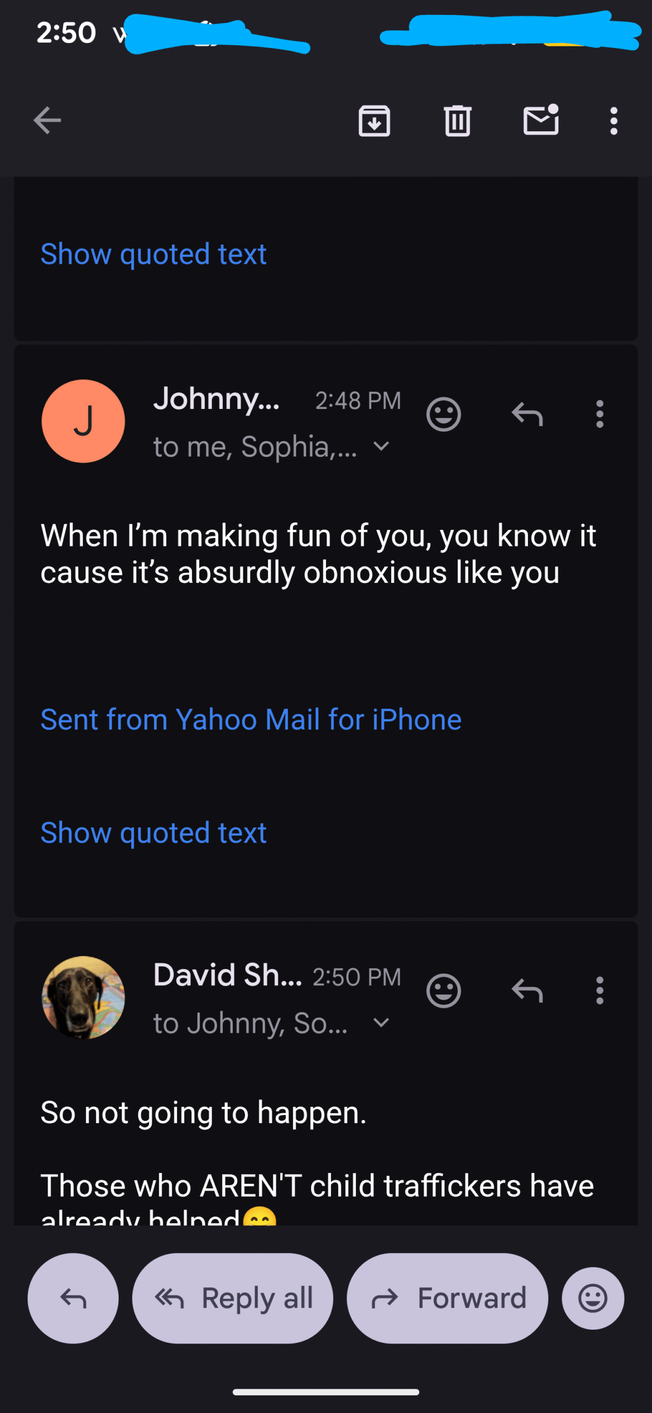Archive this email conversation
This screenshot has width=652, height=1413.
[x=375, y=120]
